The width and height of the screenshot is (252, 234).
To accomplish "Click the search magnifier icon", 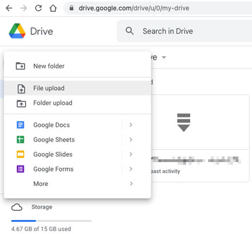I will point(130,31).
